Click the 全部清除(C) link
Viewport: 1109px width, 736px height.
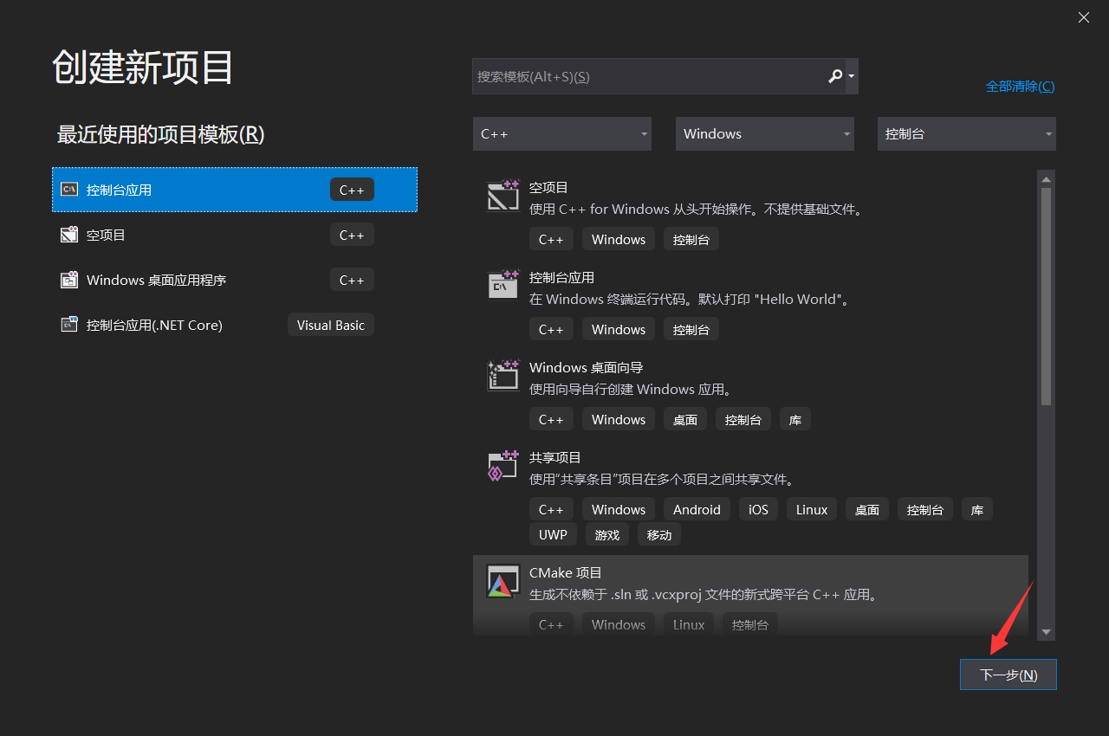1020,86
